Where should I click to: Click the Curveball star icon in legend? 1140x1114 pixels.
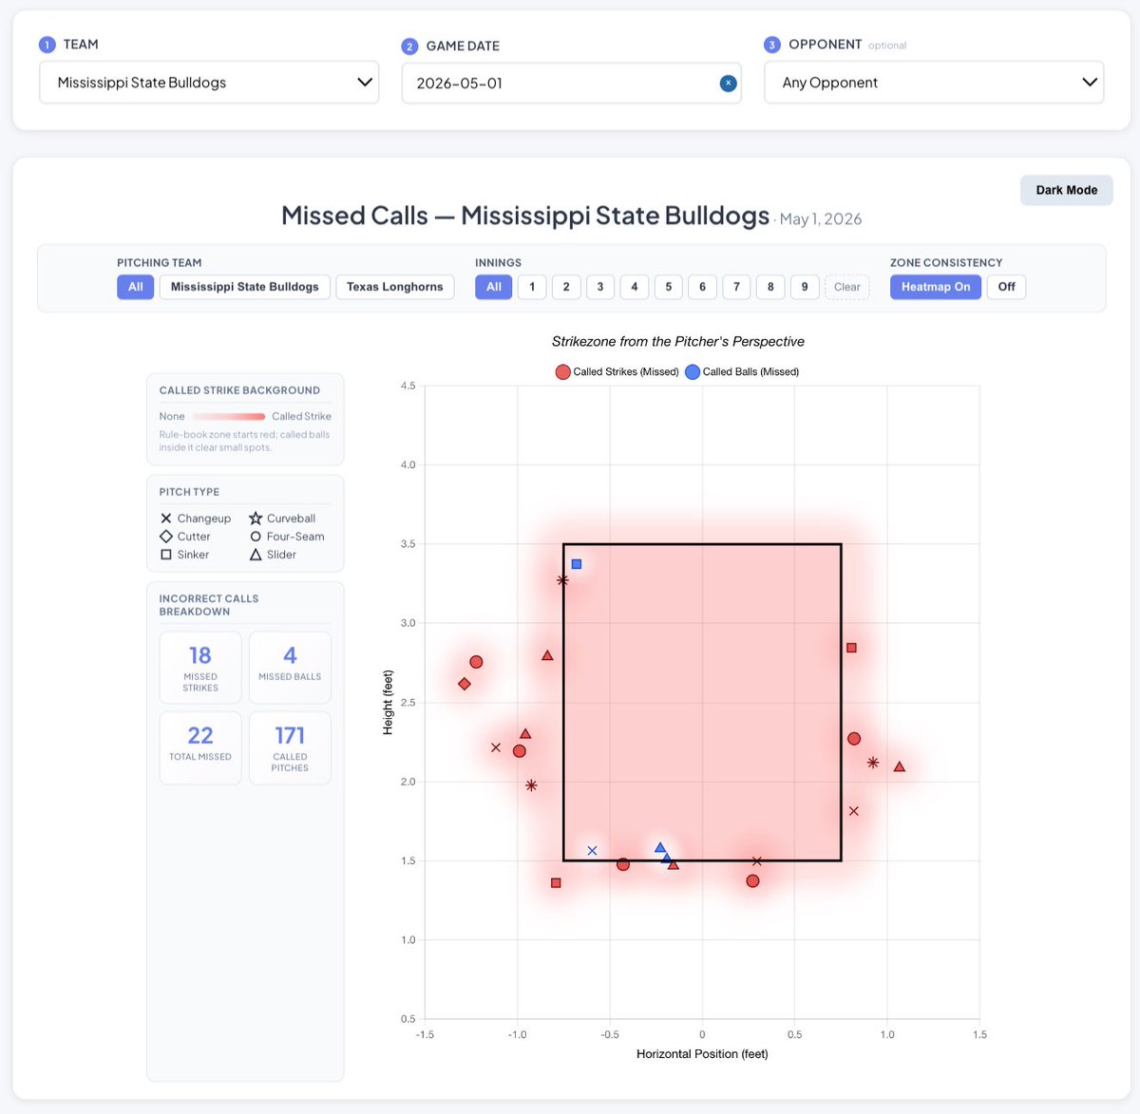coord(256,519)
